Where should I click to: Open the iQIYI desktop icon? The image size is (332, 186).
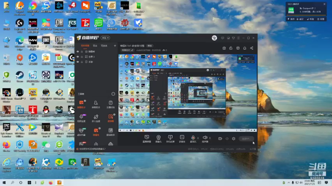99,24
